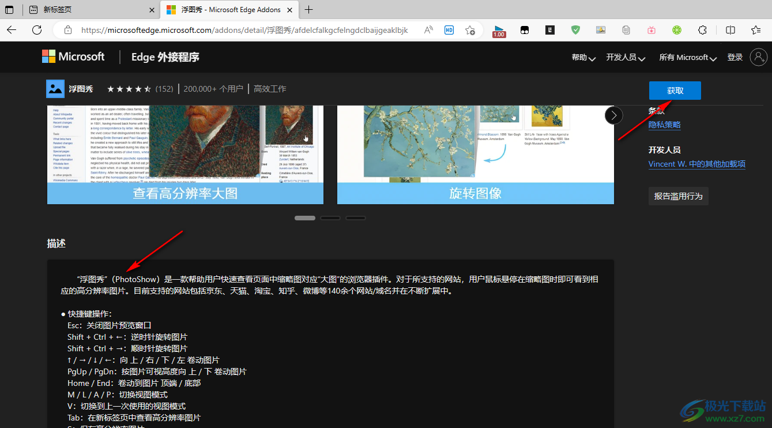Activate Read aloud icon in address bar
Image resolution: width=772 pixels, height=428 pixels.
point(428,30)
